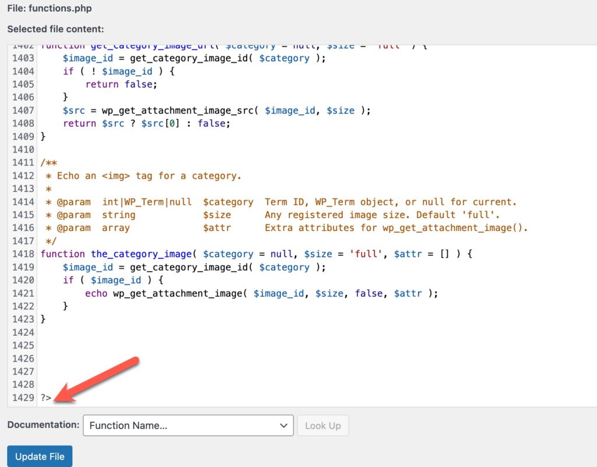Click the 'int|WP_Term|null' type text
The width and height of the screenshot is (597, 467).
146,202
